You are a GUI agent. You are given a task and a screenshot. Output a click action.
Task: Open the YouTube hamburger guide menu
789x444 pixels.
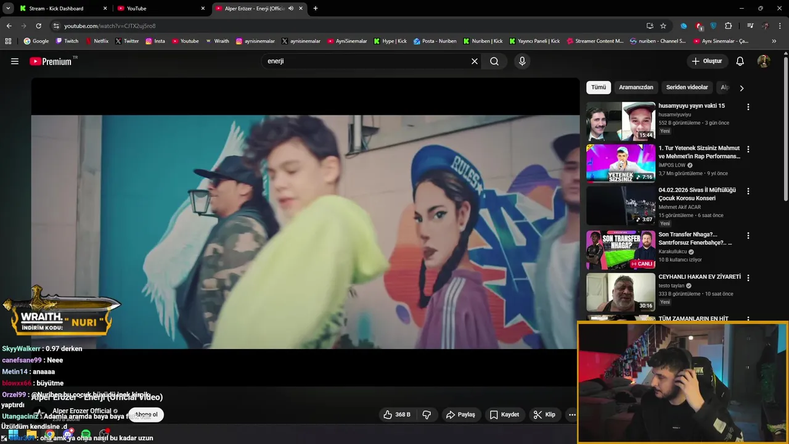tap(15, 61)
